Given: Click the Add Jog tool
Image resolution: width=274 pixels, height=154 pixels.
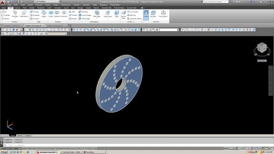Looking at the screenshot, I should tap(131, 15).
